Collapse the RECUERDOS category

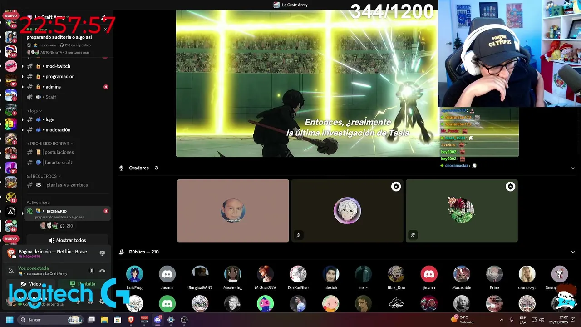click(x=44, y=176)
